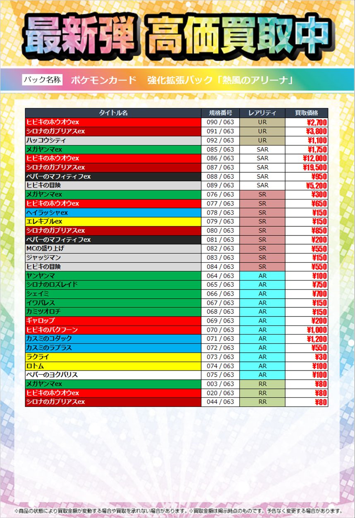Click the エレキブルex title cell
This screenshot has height=518, width=355.
pyautogui.click(x=113, y=222)
